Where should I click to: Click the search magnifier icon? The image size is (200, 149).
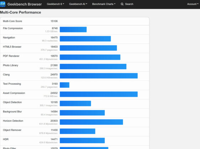coord(122,4)
